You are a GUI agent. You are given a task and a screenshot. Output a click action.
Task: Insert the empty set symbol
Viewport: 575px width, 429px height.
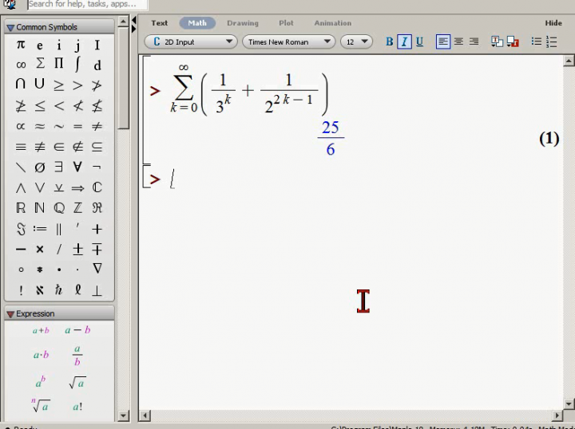pos(40,167)
